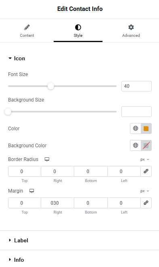Open the Margin px unit dropdown

pos(144,191)
